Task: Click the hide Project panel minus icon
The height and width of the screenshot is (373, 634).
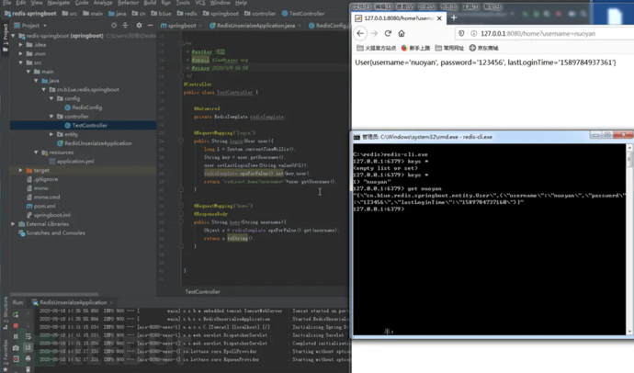Action: pos(148,26)
